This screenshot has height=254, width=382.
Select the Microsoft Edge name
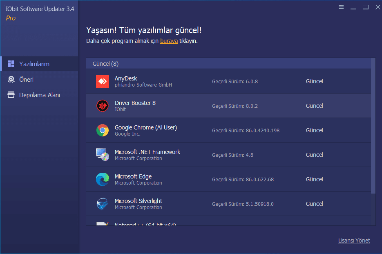133,176
